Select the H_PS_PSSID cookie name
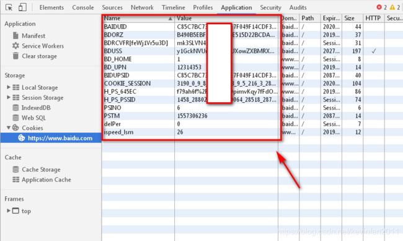 tap(120, 100)
